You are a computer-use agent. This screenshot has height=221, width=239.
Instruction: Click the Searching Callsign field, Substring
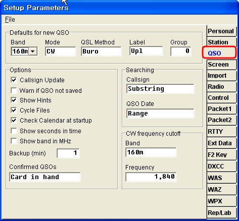point(160,89)
